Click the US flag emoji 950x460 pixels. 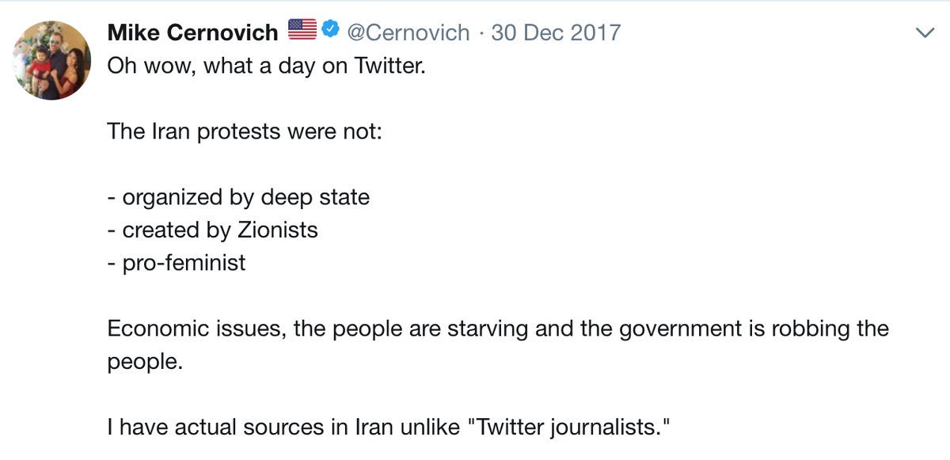302,31
